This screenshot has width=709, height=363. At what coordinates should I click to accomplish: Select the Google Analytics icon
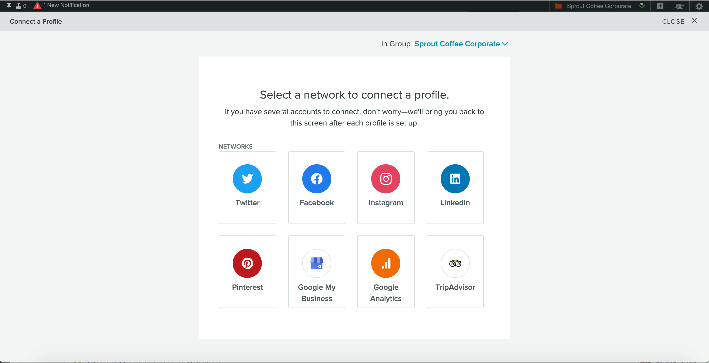point(385,263)
